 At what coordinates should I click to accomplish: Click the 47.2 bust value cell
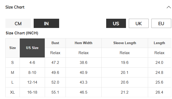pyautogui.click(x=55, y=63)
